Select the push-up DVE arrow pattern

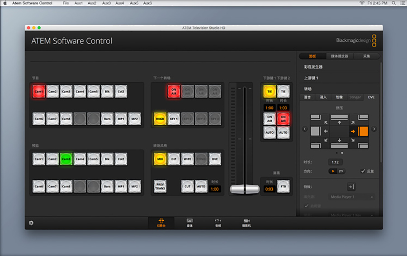[x=339, y=122]
